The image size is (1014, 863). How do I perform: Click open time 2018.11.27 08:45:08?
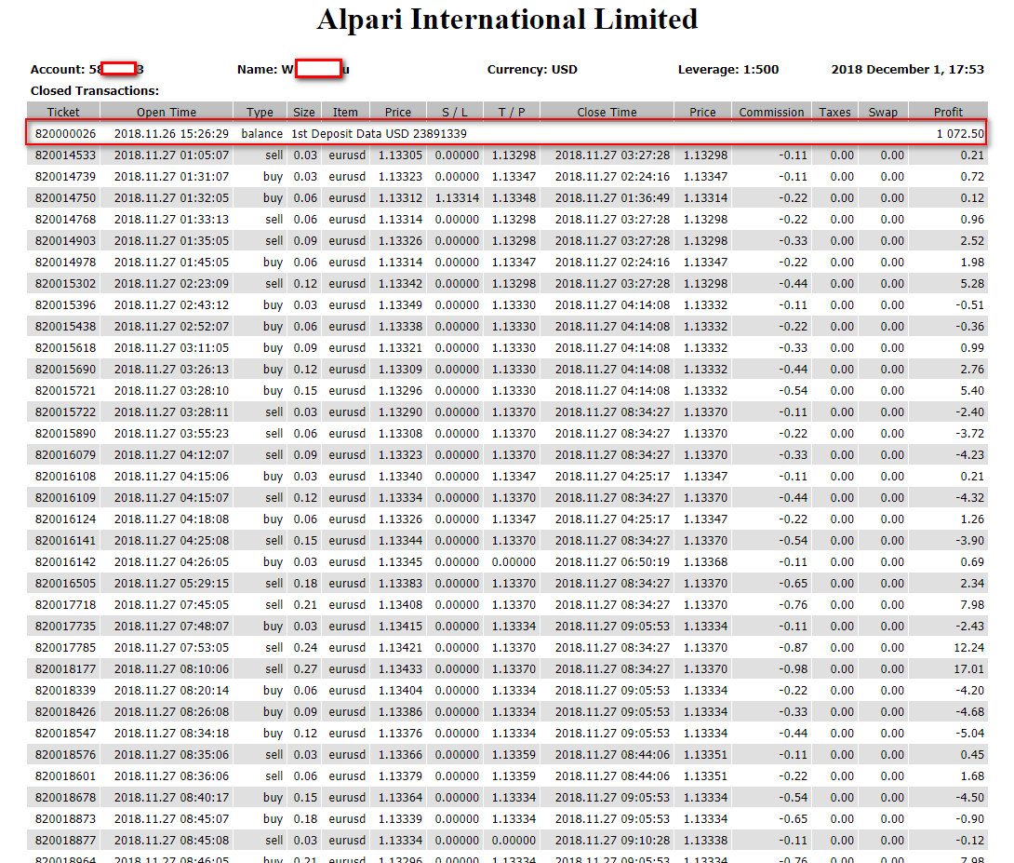tap(171, 840)
